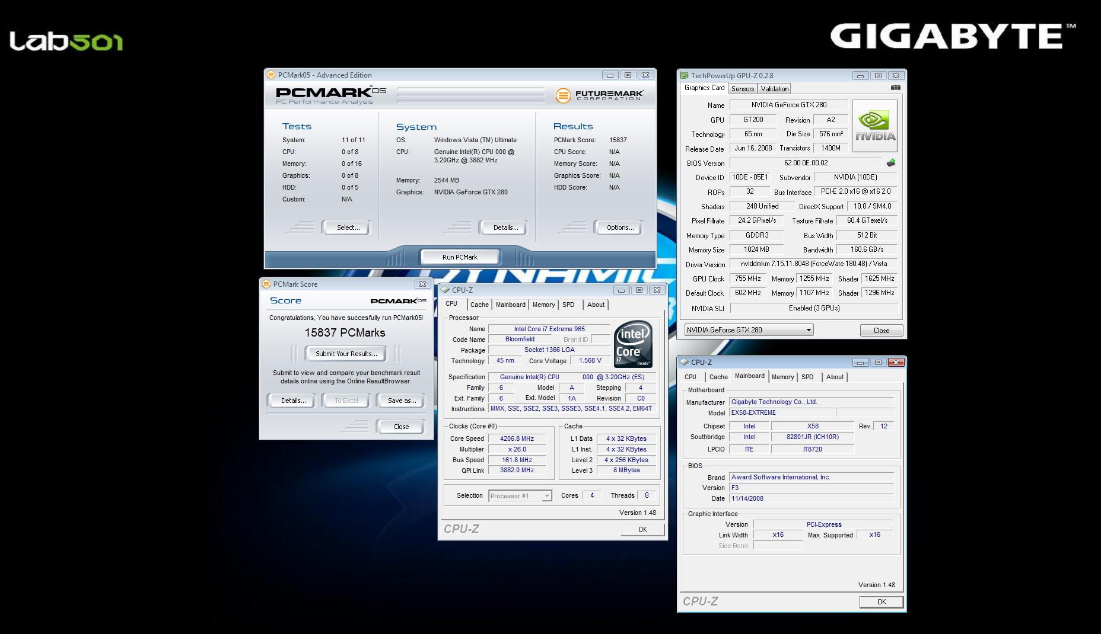Click the Gigabyte logo on the desktop

pyautogui.click(x=953, y=36)
